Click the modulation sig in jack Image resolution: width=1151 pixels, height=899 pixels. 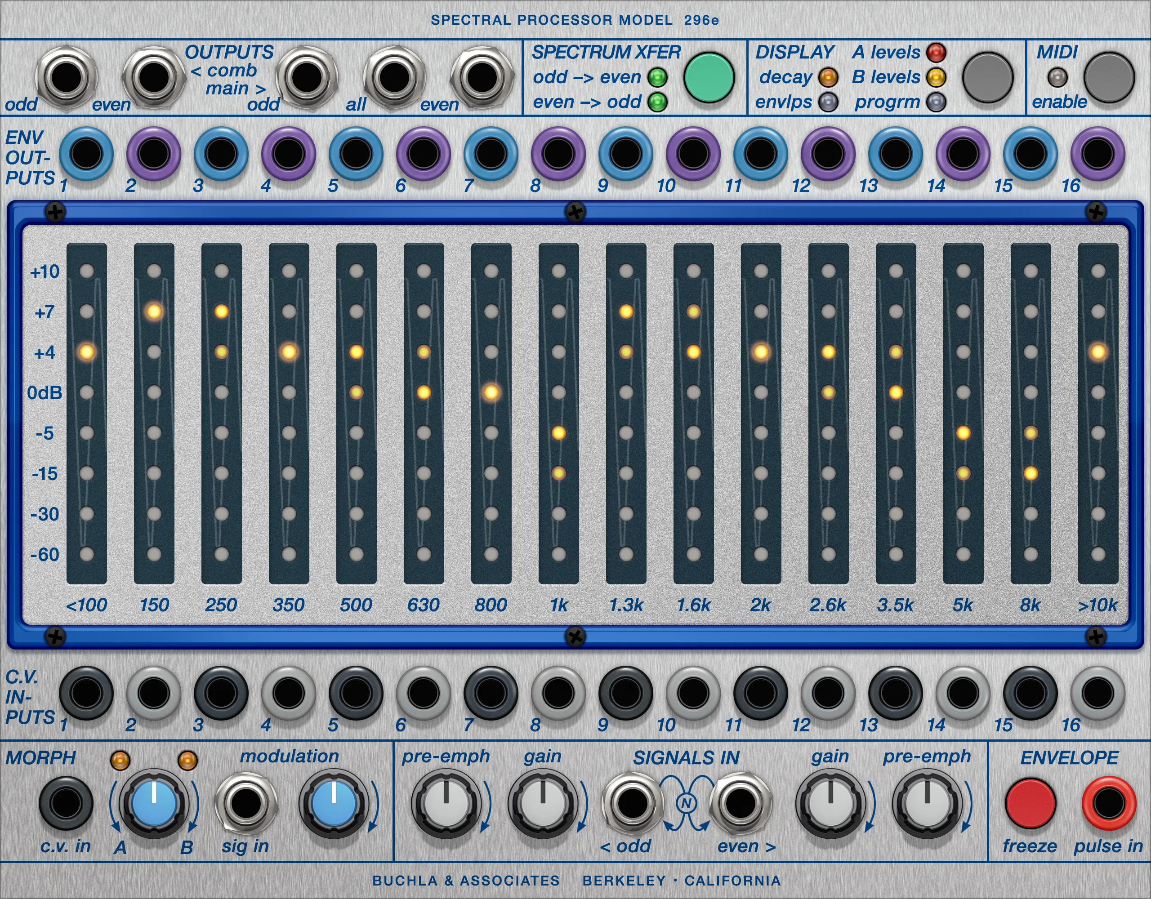[245, 804]
